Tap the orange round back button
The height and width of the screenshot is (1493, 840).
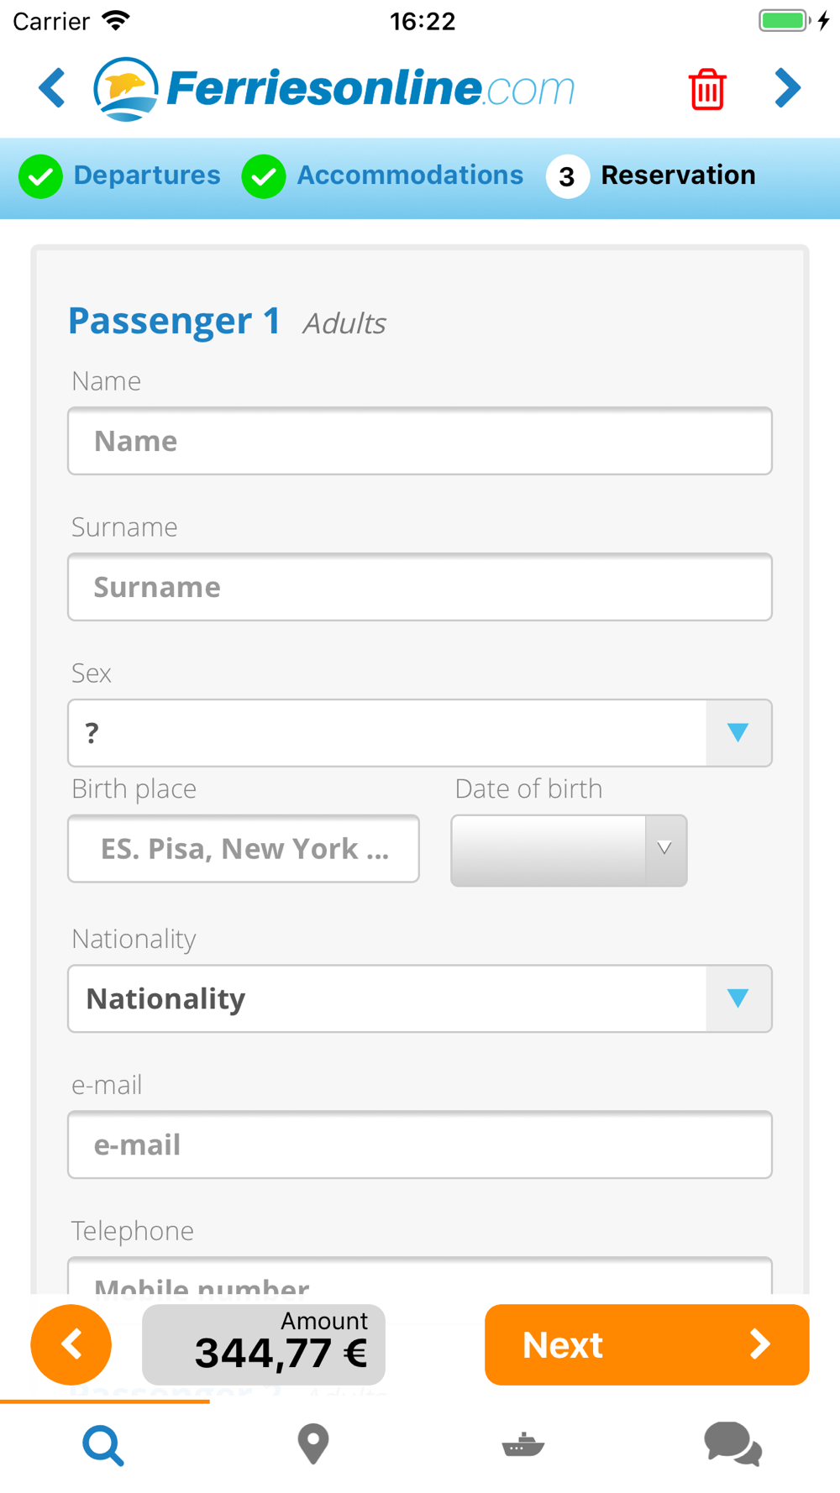71,1344
